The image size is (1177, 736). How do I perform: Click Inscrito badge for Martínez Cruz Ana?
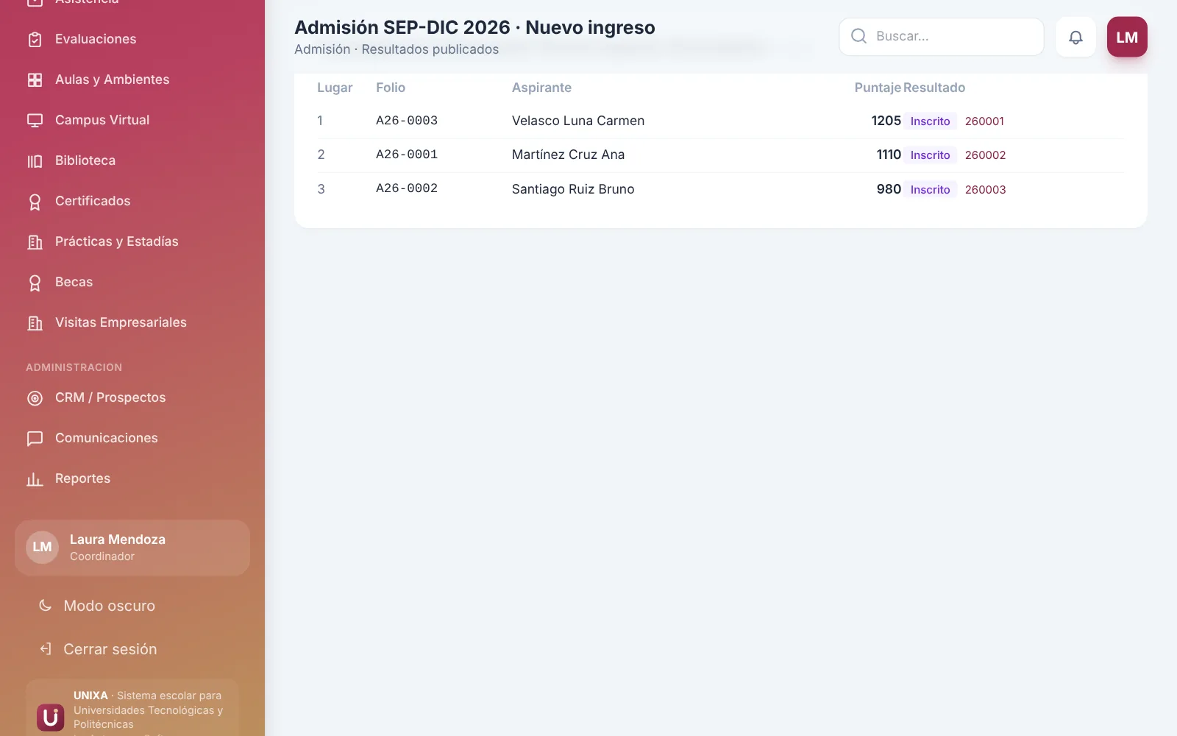coord(930,155)
